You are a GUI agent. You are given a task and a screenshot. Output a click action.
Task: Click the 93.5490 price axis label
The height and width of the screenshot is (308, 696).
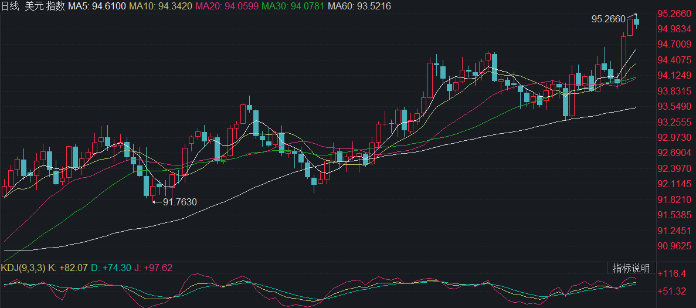coord(674,106)
